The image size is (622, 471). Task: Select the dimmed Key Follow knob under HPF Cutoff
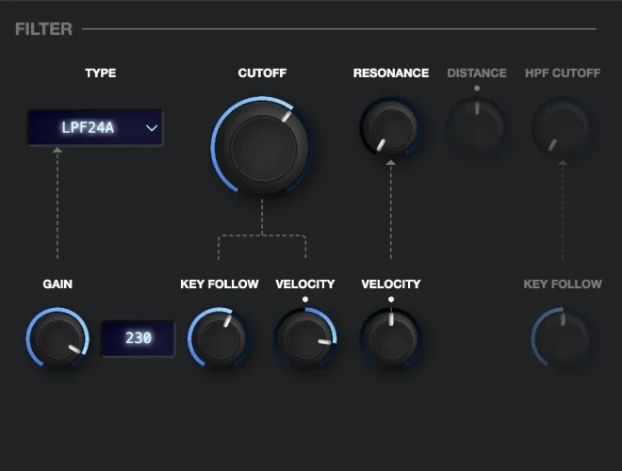(x=563, y=337)
